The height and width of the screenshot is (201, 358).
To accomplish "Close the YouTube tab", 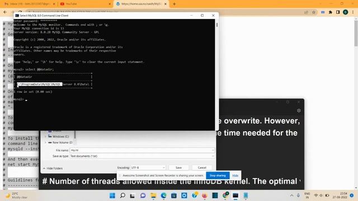I will coord(110,4).
